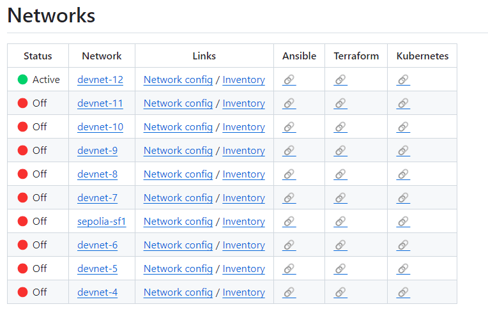Click the green Active status dot
Viewport: 488px width, 318px height.
click(23, 80)
